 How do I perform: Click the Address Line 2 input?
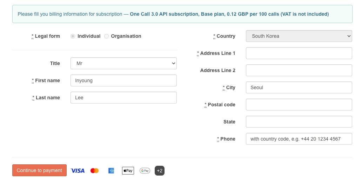coord(299,70)
